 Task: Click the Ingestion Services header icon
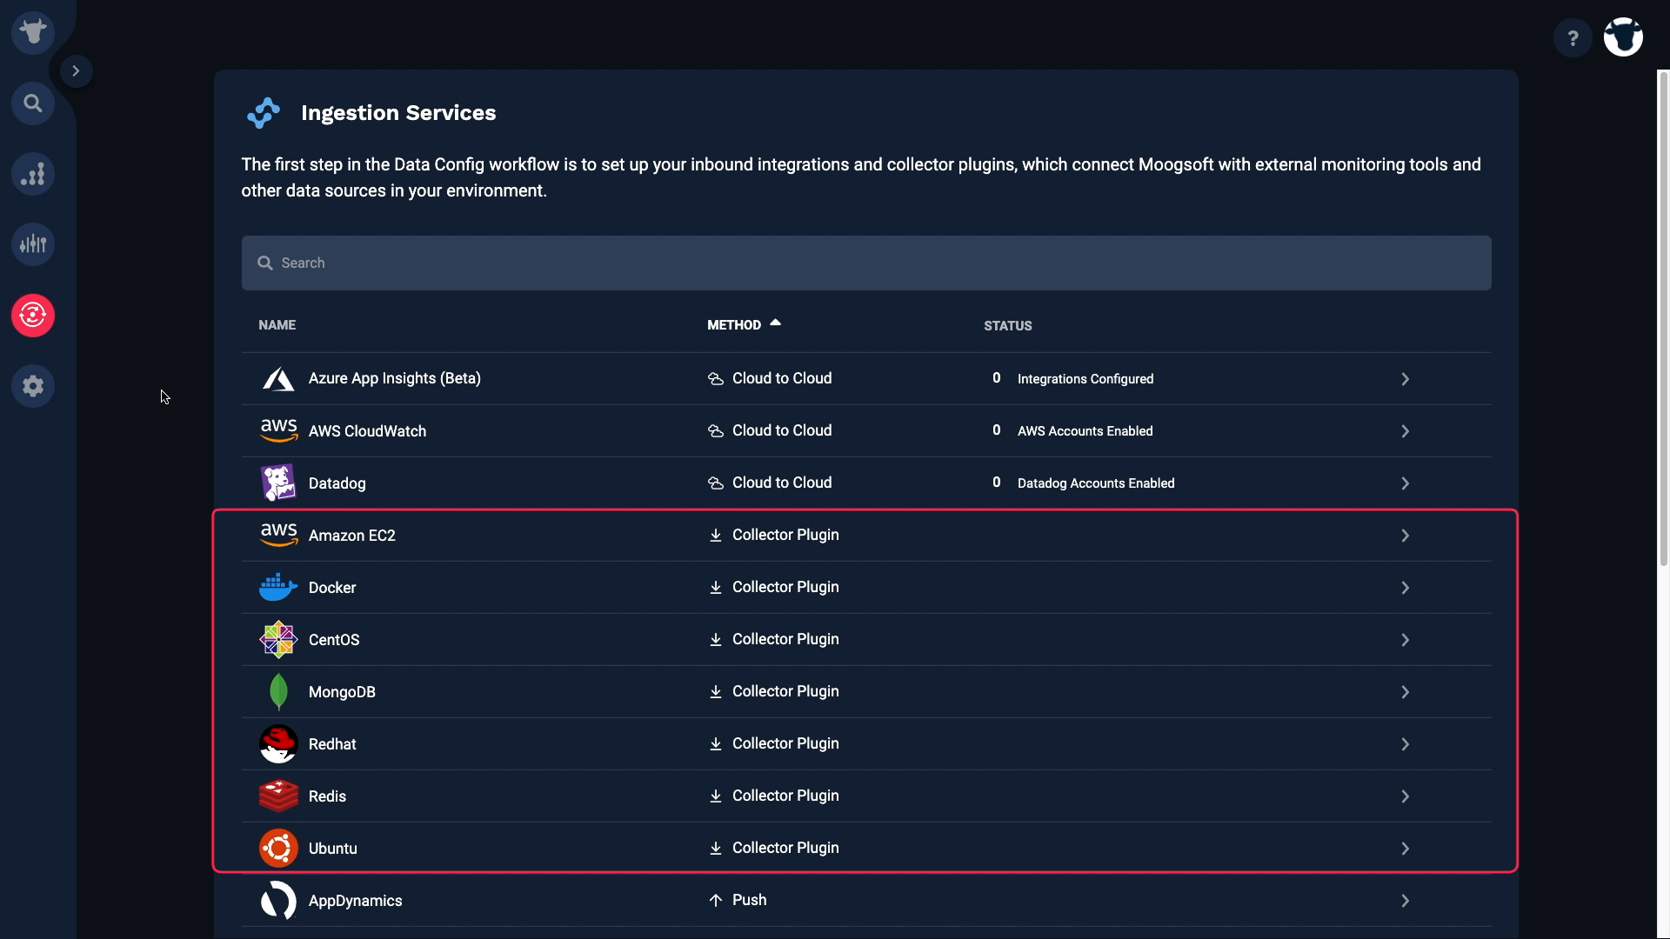pyautogui.click(x=263, y=113)
